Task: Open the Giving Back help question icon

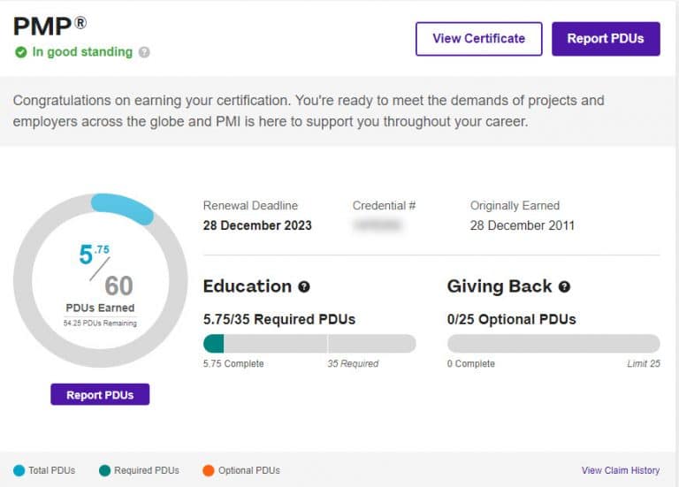Action: [x=564, y=286]
